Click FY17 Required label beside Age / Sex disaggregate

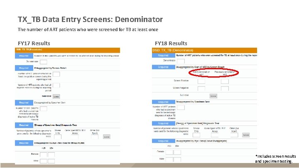coord(24,143)
